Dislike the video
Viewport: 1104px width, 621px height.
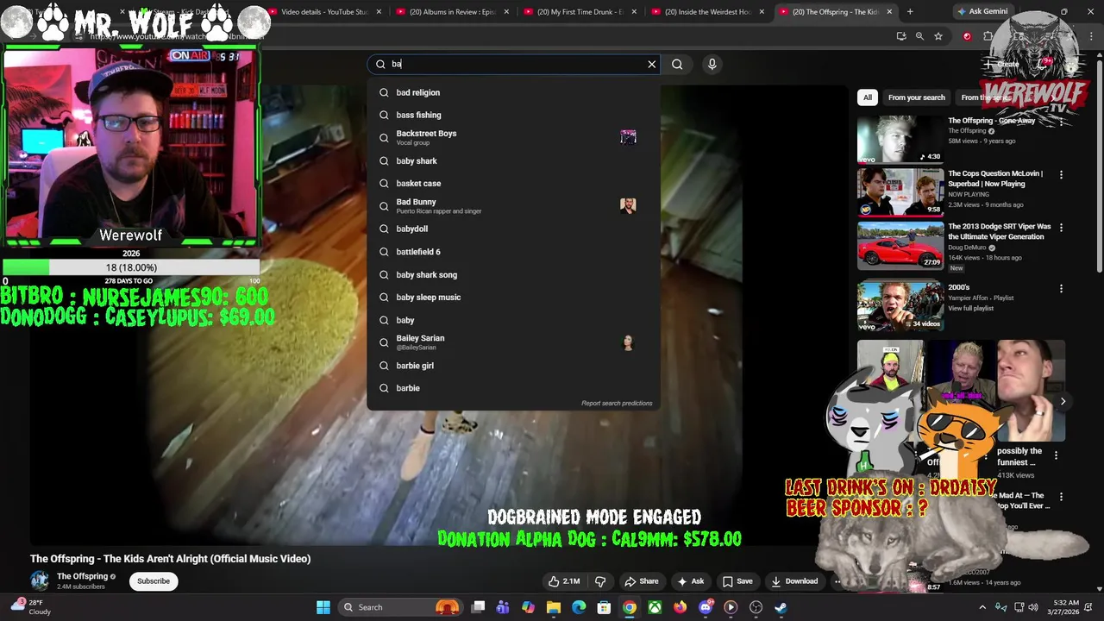click(x=600, y=581)
